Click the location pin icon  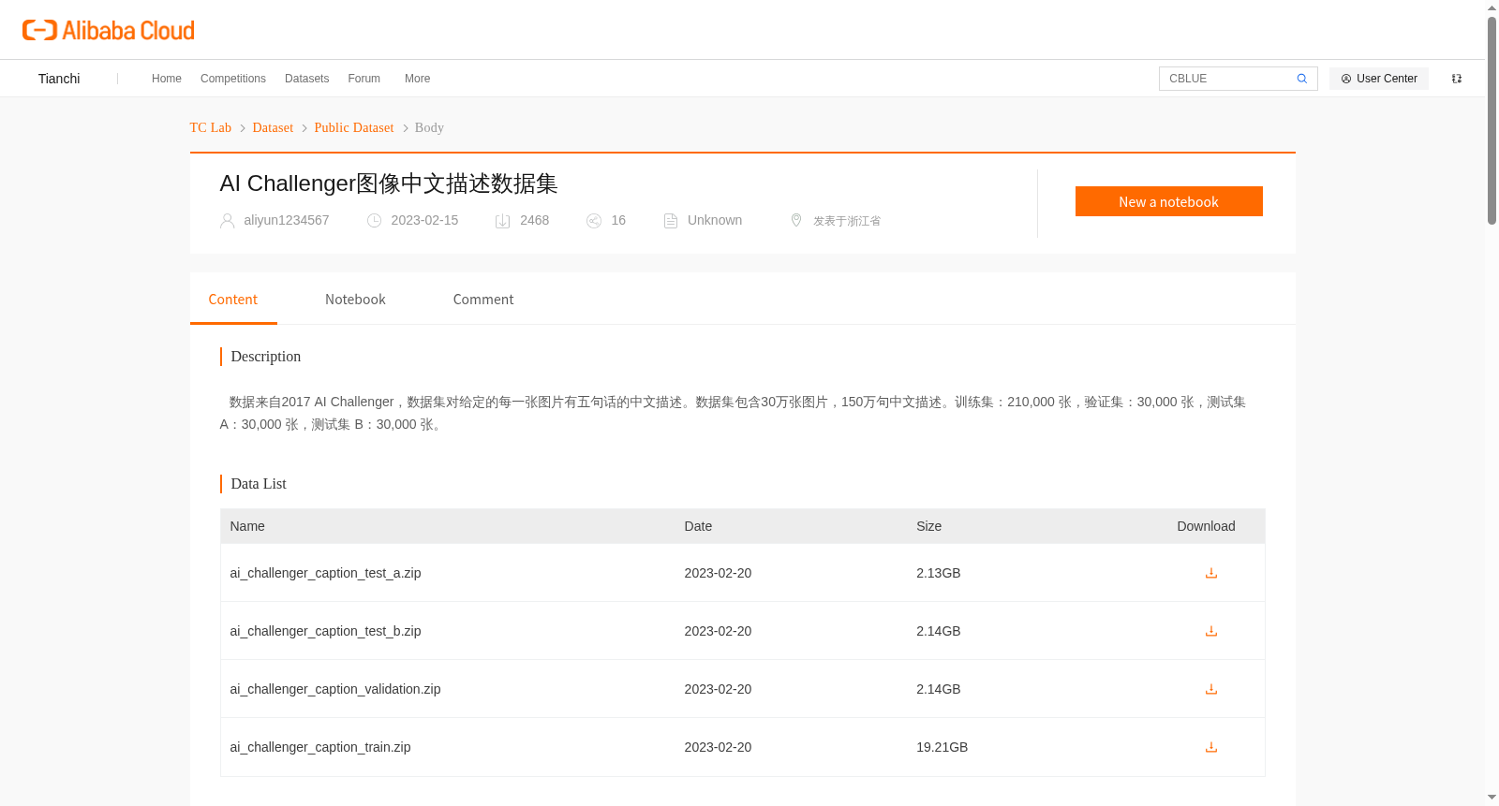[x=796, y=220]
